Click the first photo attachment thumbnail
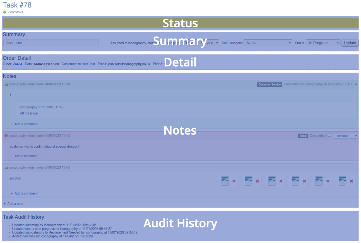The image size is (361, 243). point(225,181)
